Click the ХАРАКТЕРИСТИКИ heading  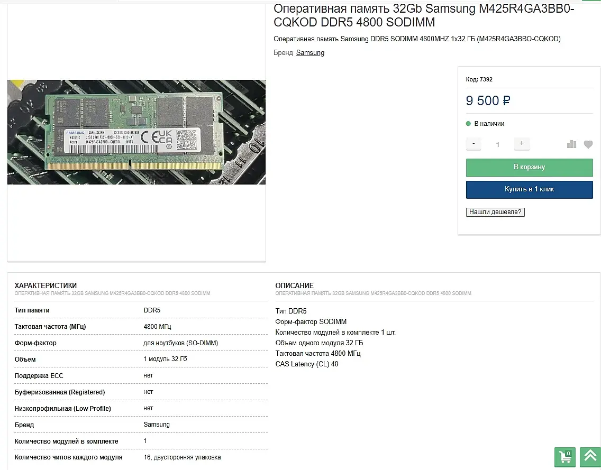click(45, 285)
